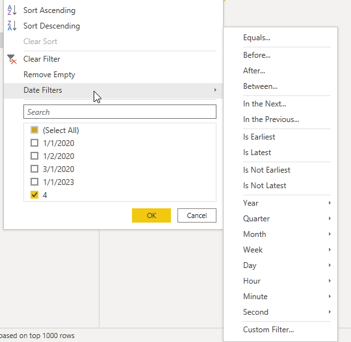Click the 'top 1000 rows' status text
The image size is (351, 342).
[52, 336]
